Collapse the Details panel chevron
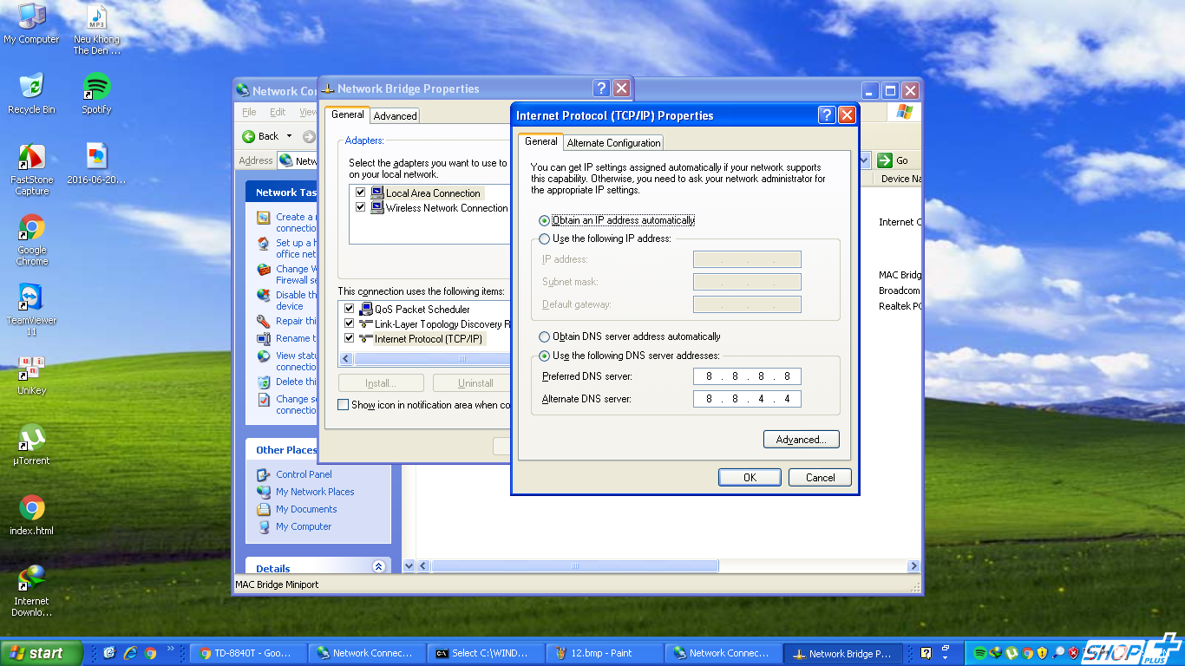 pos(378,567)
